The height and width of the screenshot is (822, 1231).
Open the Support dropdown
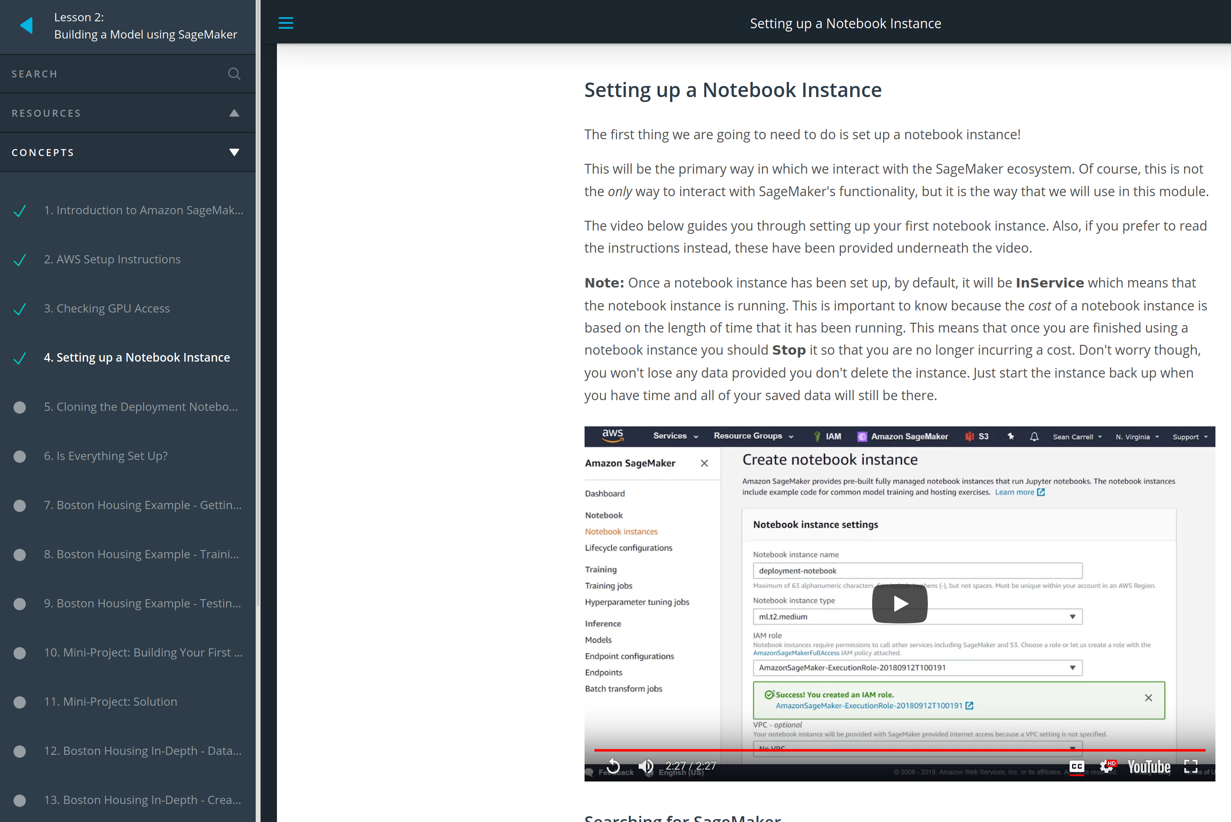1190,437
